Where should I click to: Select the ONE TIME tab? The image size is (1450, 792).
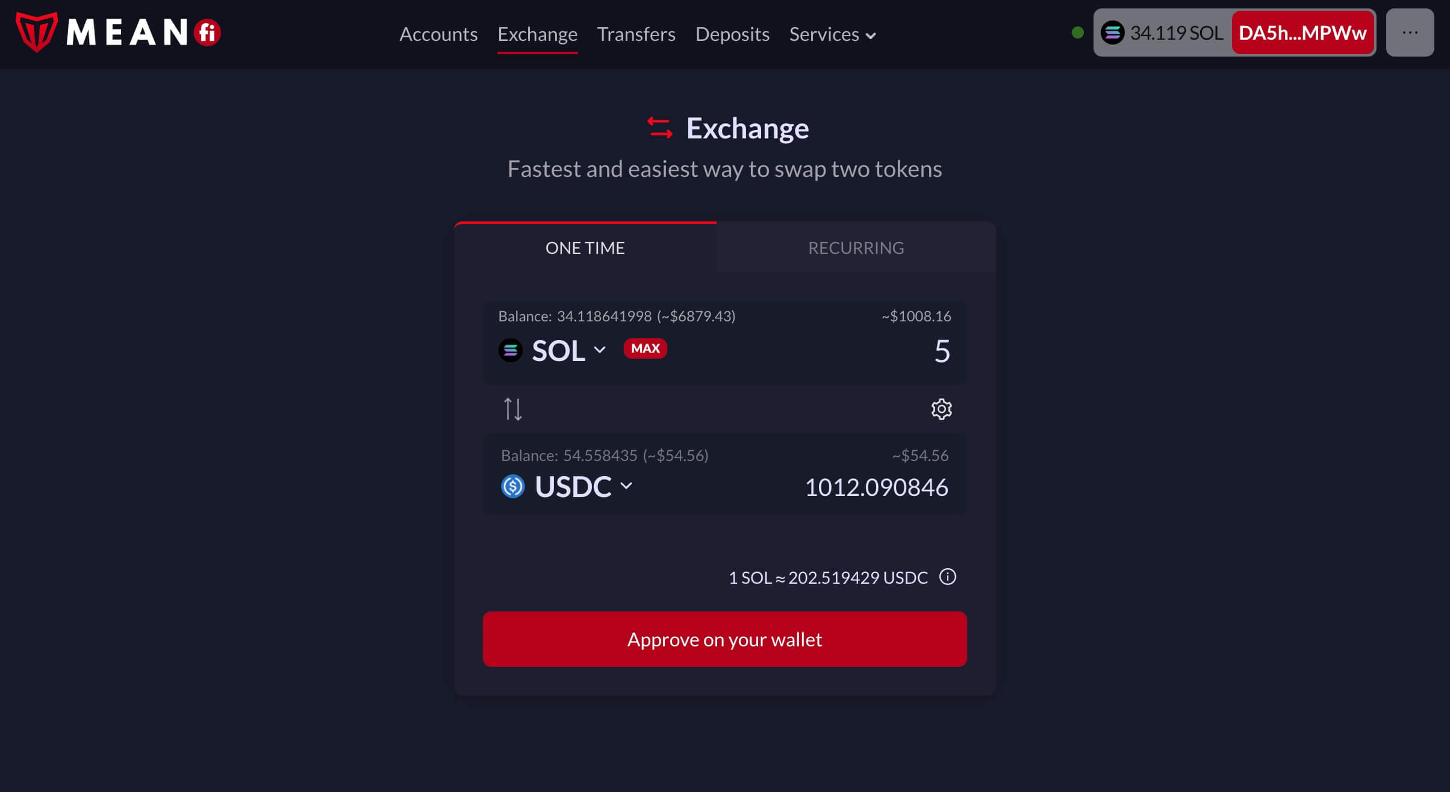click(x=585, y=247)
